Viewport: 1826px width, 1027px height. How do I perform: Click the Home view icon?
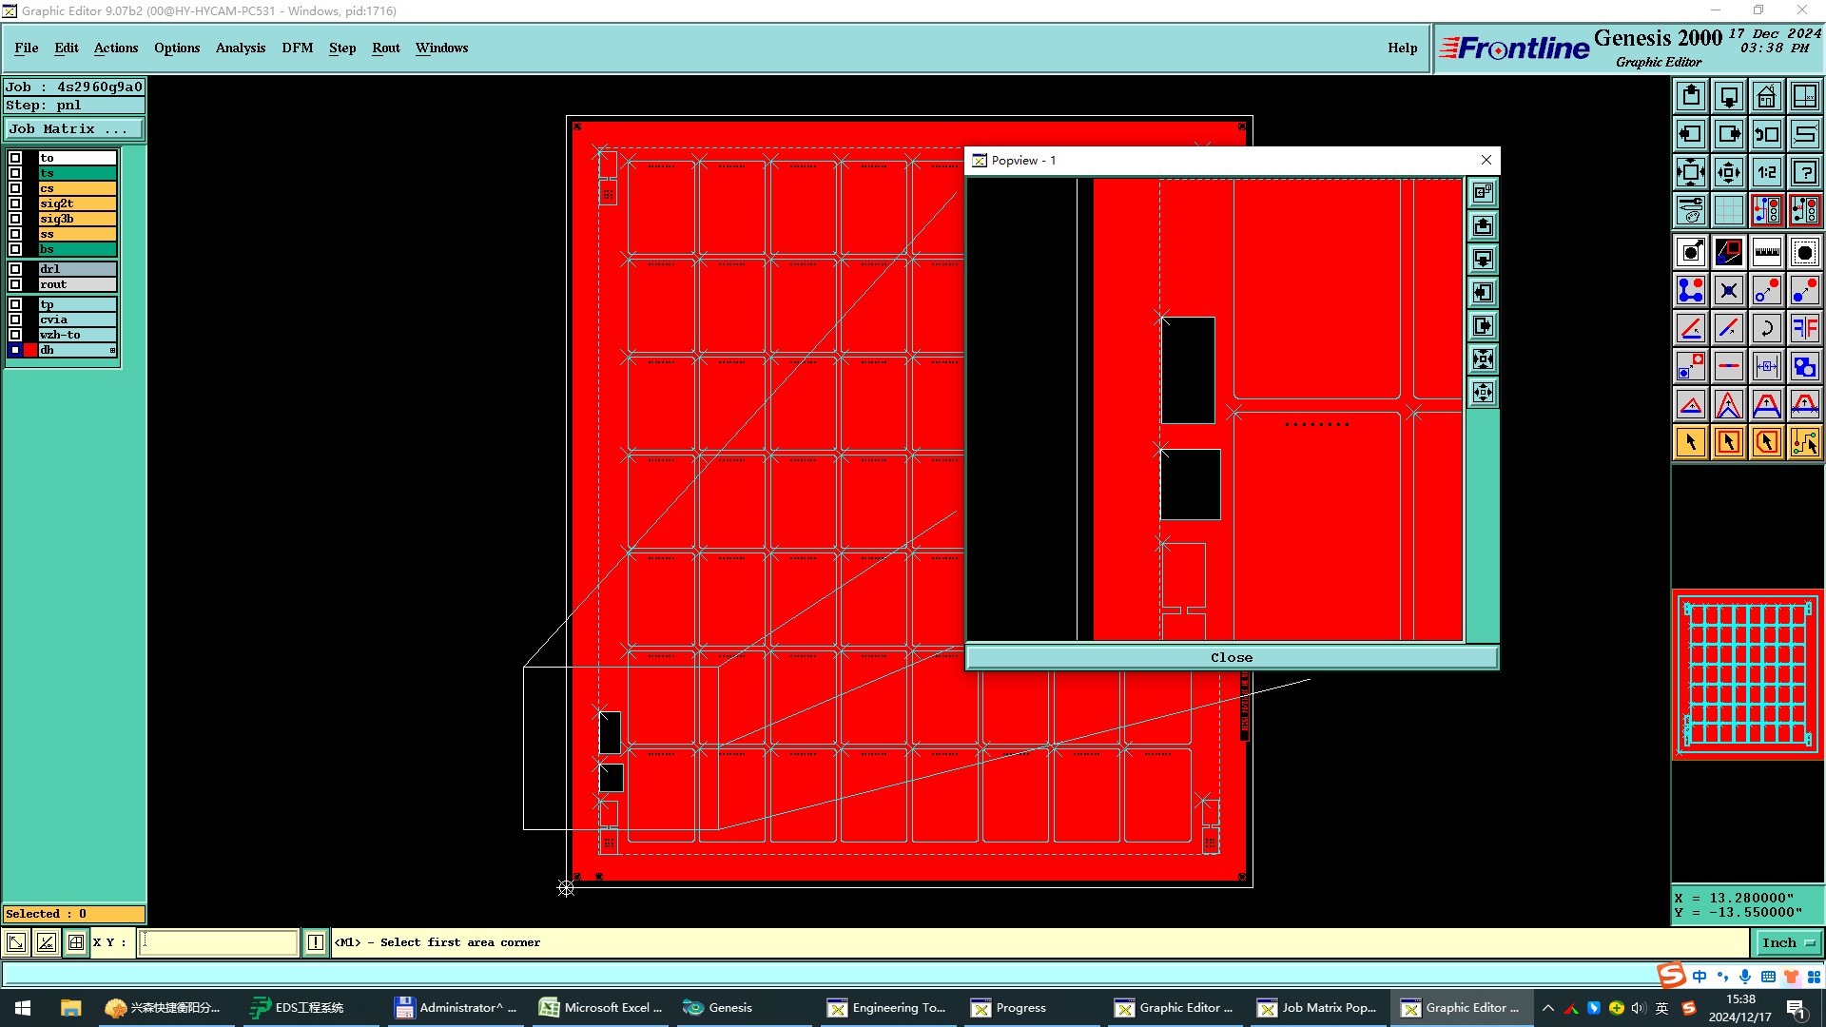pyautogui.click(x=1766, y=96)
